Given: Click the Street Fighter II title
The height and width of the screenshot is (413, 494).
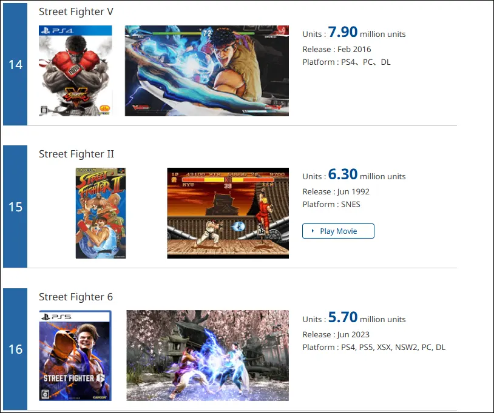Looking at the screenshot, I should [x=76, y=154].
